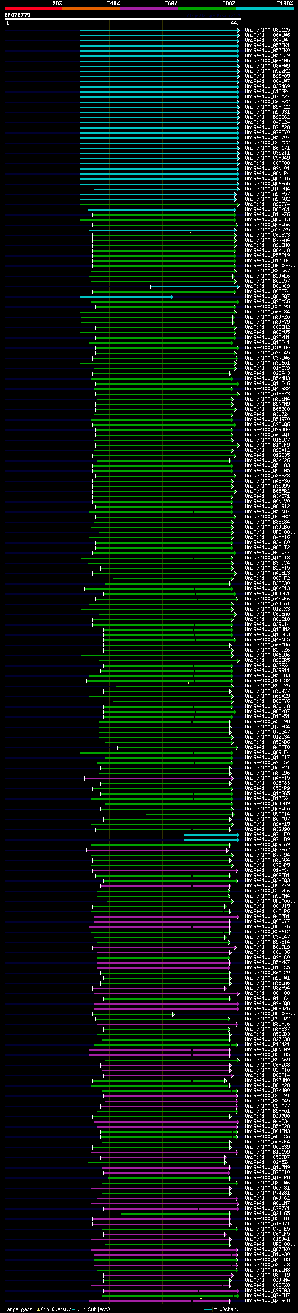The width and height of the screenshot is (298, 1313).
Task: Click label UniRef100_P16421
Action: coord(267,1044)
